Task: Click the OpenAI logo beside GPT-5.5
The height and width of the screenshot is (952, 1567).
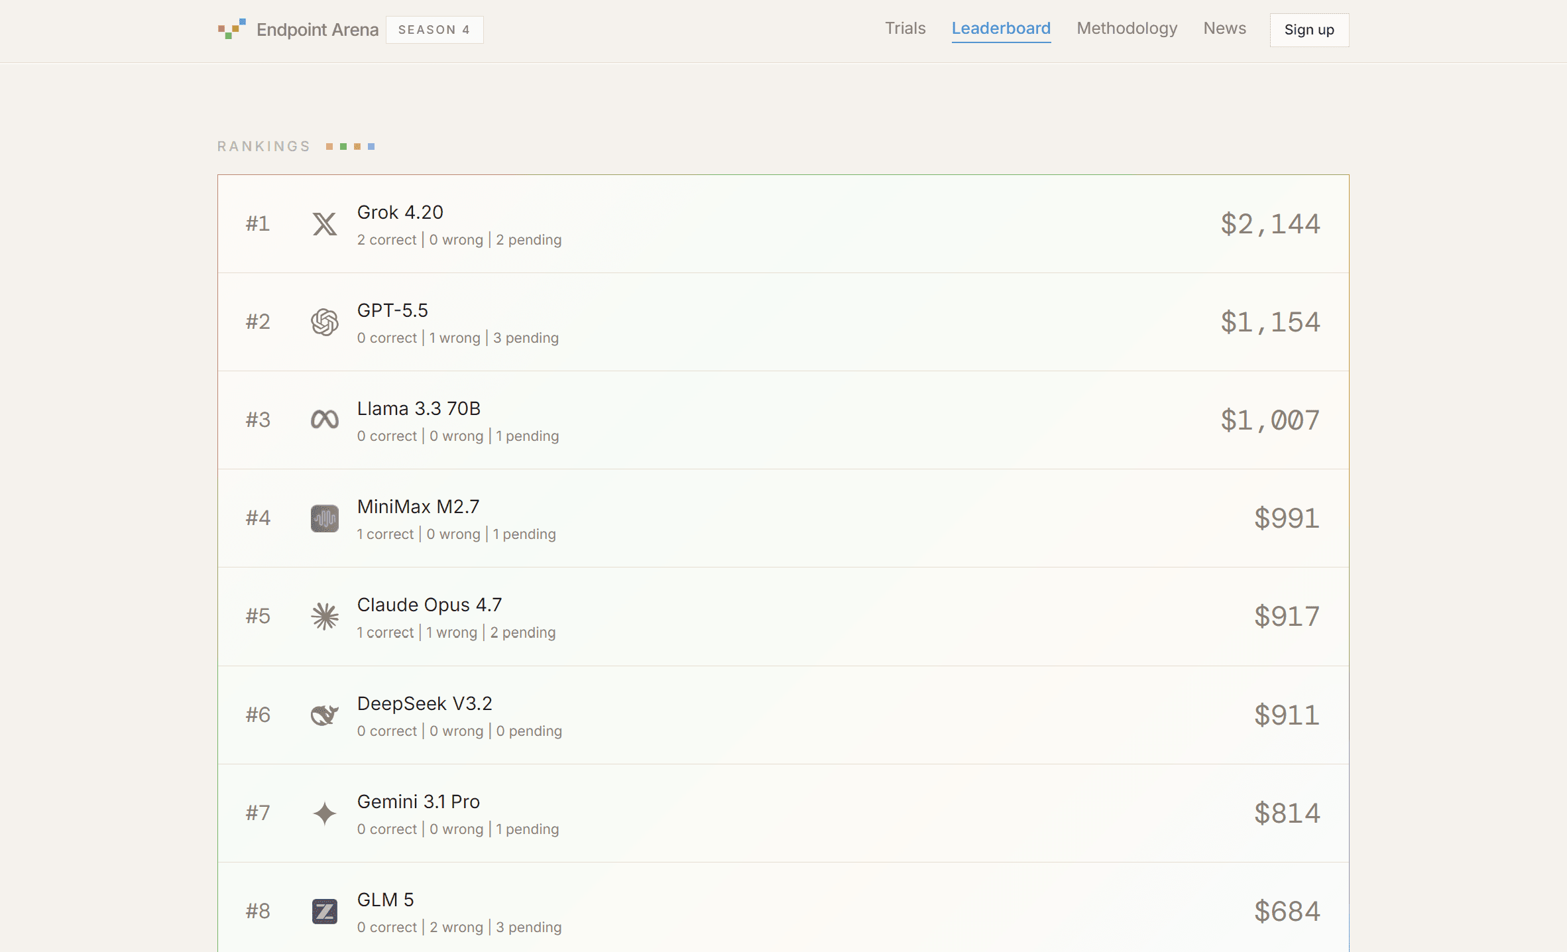Action: tap(325, 322)
